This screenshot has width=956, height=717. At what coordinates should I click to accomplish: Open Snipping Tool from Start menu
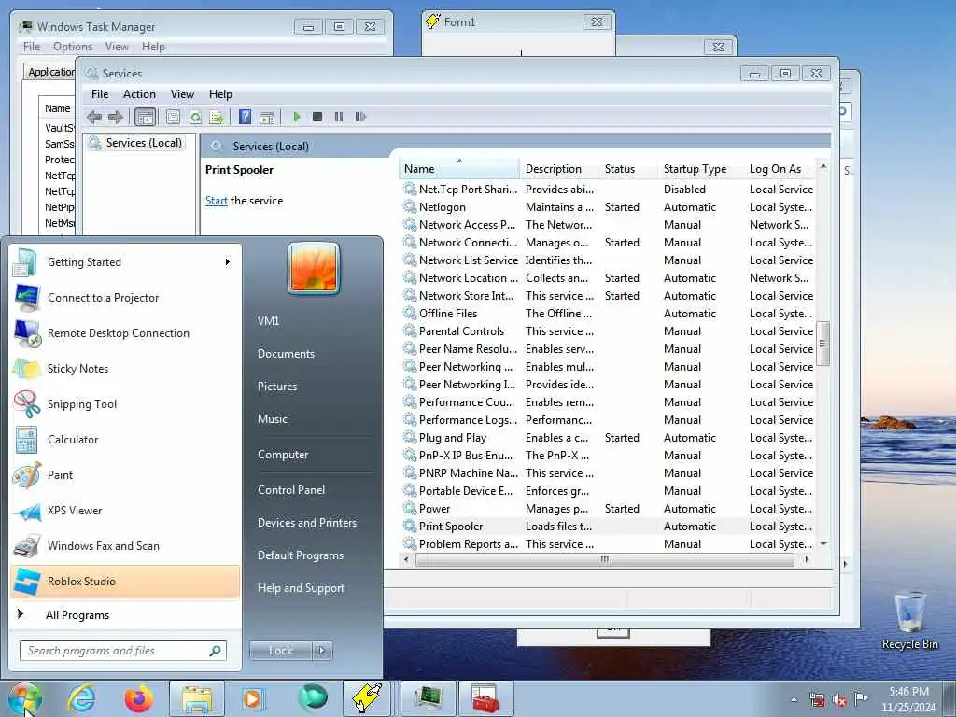[126, 404]
